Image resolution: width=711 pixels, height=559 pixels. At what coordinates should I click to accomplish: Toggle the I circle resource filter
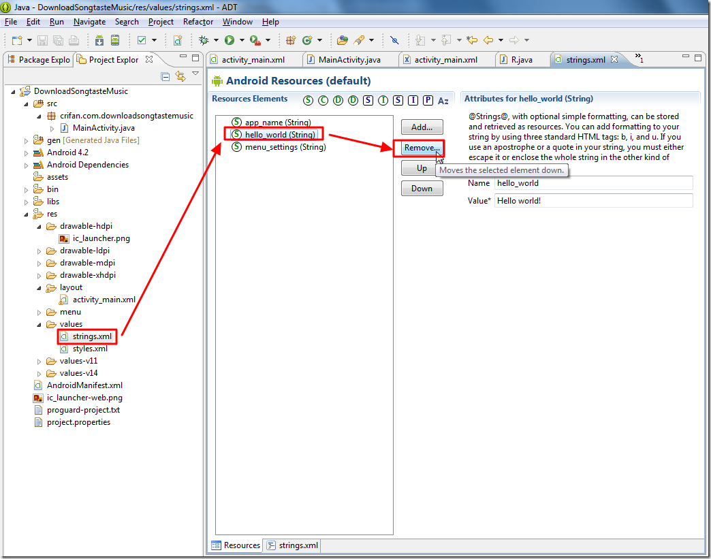click(383, 100)
